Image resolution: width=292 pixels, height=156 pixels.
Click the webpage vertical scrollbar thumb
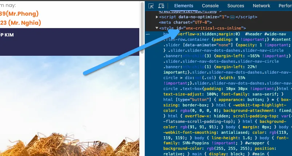coord(142,28)
